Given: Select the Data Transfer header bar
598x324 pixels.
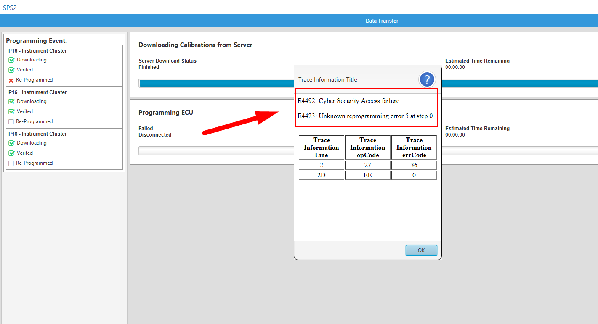Looking at the screenshot, I should [x=299, y=21].
